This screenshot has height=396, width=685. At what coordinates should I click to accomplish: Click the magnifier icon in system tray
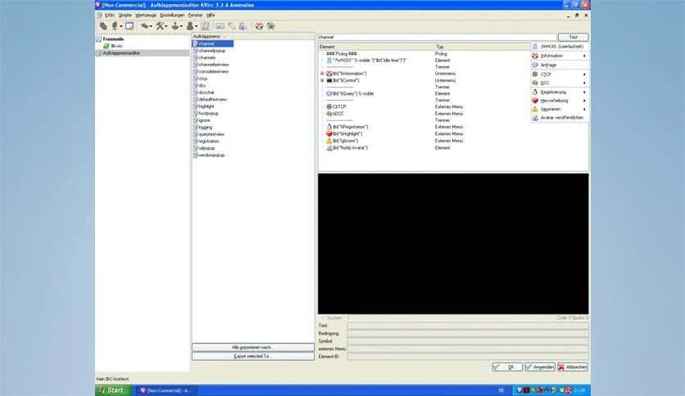(x=533, y=390)
